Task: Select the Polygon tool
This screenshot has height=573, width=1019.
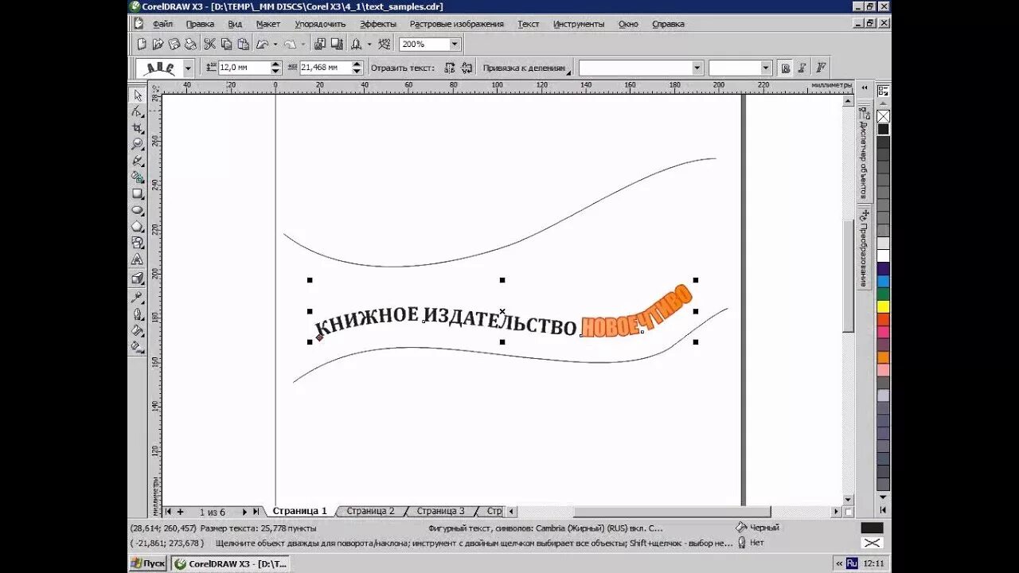Action: [x=138, y=227]
